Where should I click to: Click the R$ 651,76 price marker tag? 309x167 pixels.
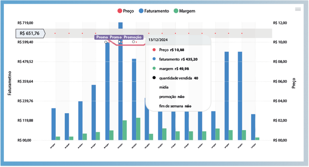click(30, 33)
